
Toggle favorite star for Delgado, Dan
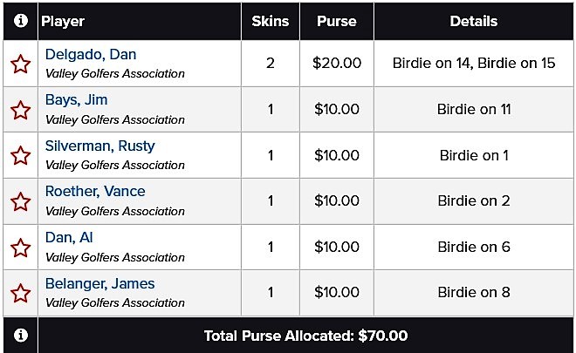click(21, 64)
